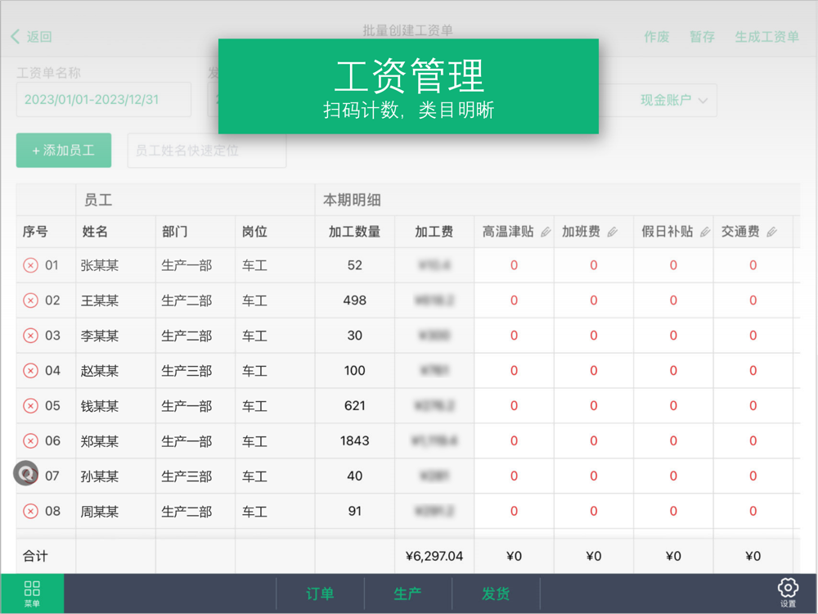Click the 工资单名称 date range field
818x614 pixels.
[103, 99]
